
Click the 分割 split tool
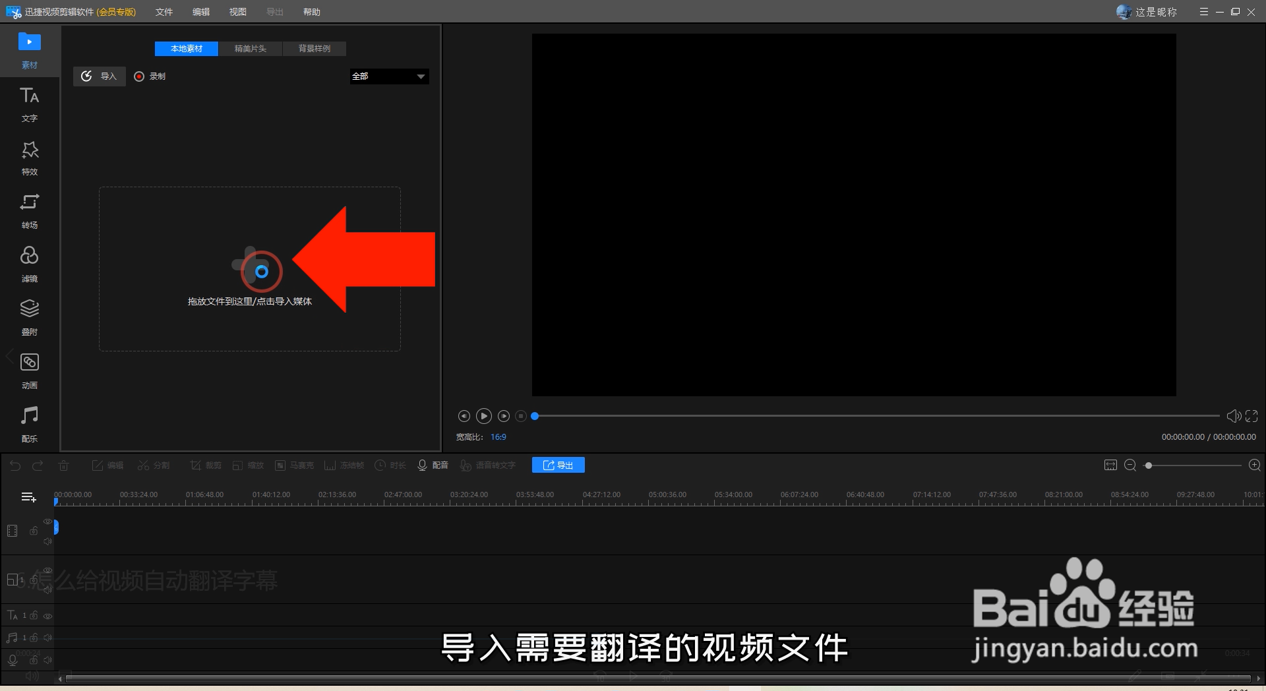pyautogui.click(x=153, y=465)
